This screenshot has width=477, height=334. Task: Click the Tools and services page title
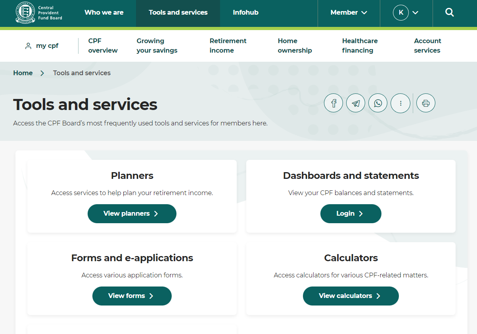pyautogui.click(x=85, y=104)
